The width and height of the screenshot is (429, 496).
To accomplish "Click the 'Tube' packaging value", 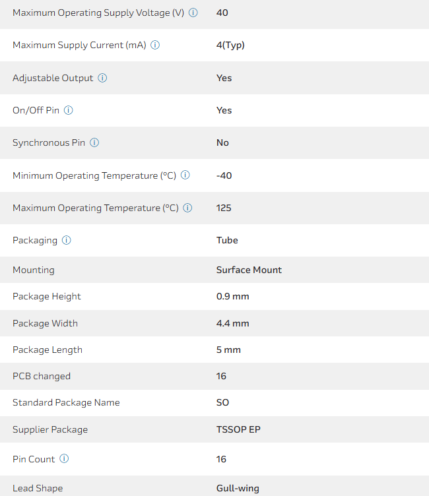I will tap(227, 240).
